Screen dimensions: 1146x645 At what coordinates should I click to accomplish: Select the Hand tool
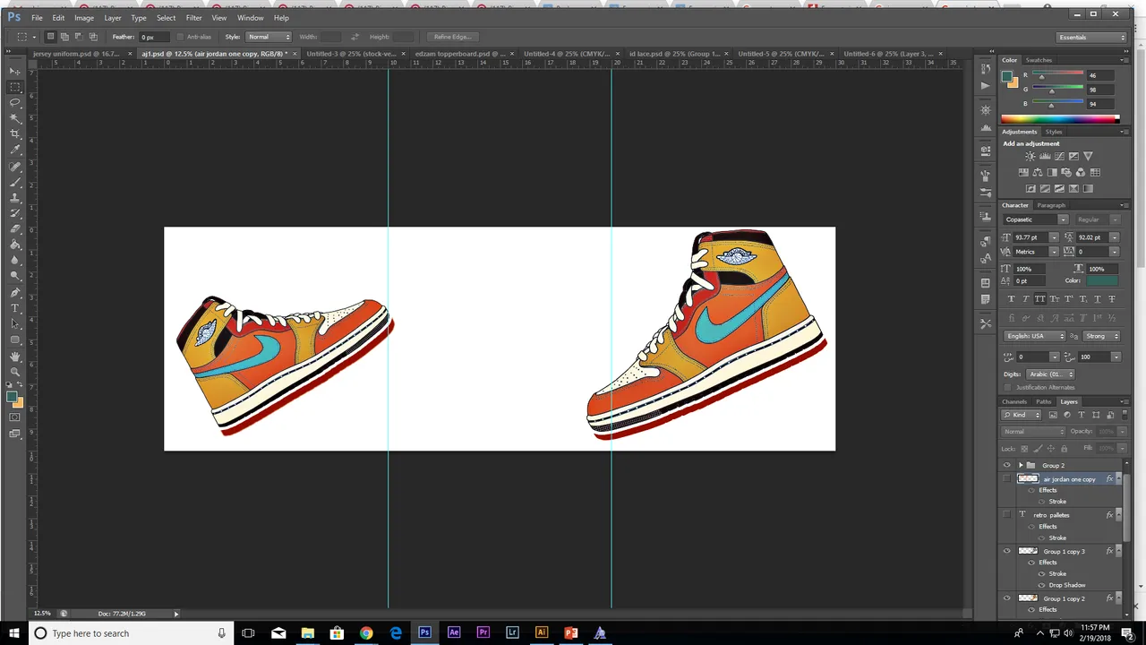[x=15, y=357]
